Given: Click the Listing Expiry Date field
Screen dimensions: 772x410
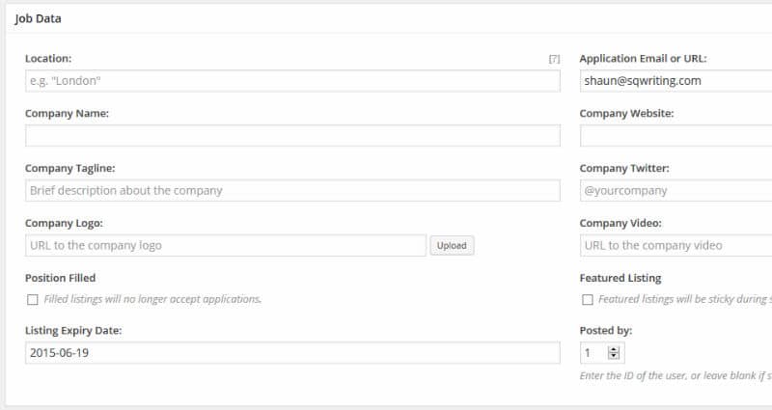Looking at the screenshot, I should click(292, 353).
